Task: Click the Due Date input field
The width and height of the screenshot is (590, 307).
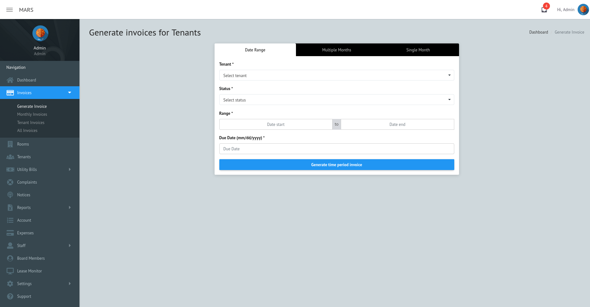Action: tap(336, 148)
